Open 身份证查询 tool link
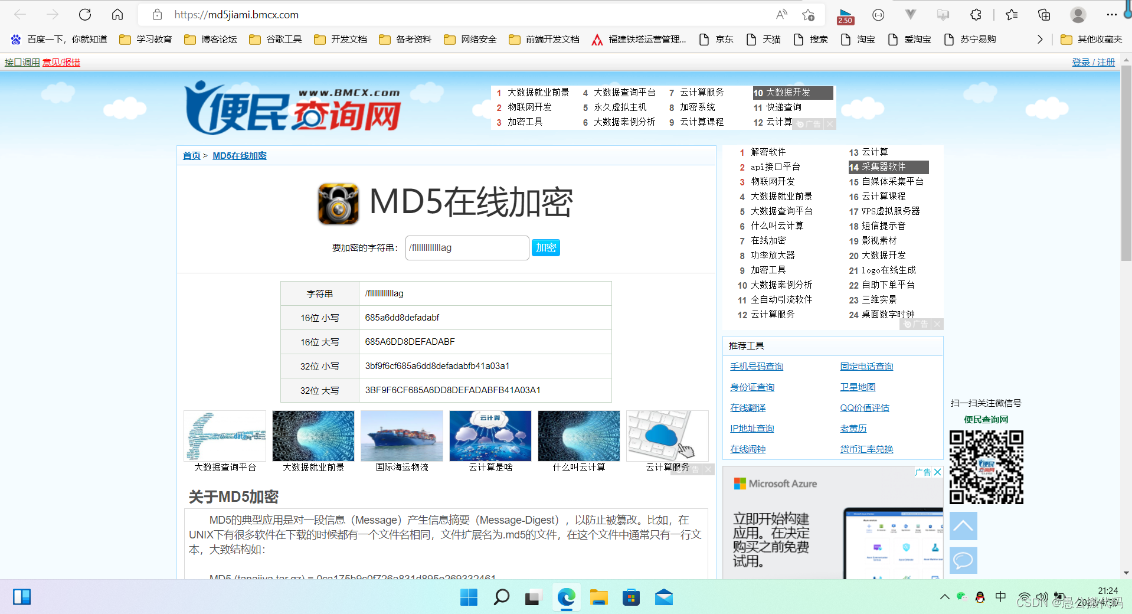 pos(752,387)
